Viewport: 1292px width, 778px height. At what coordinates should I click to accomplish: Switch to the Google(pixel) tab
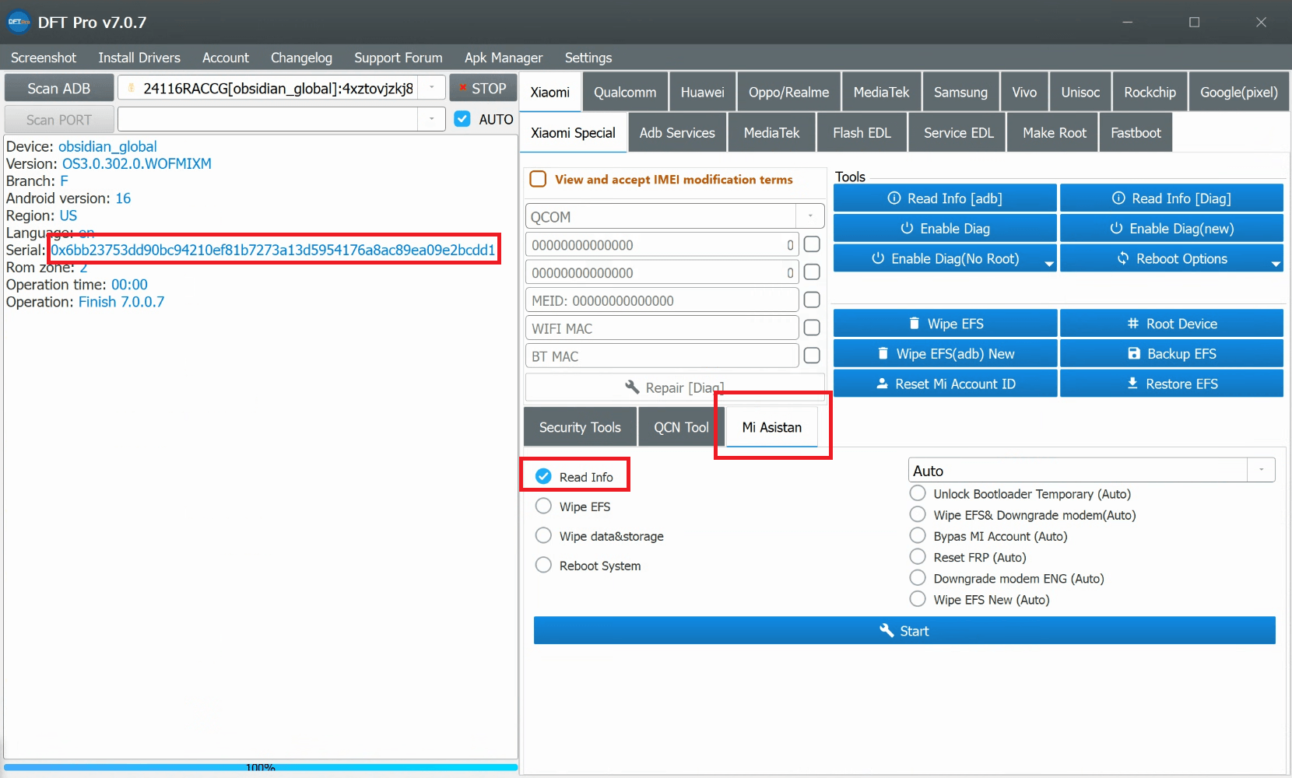[1238, 92]
